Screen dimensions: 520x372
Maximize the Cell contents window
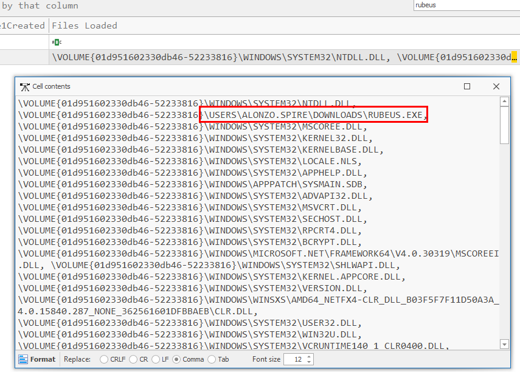tap(467, 86)
